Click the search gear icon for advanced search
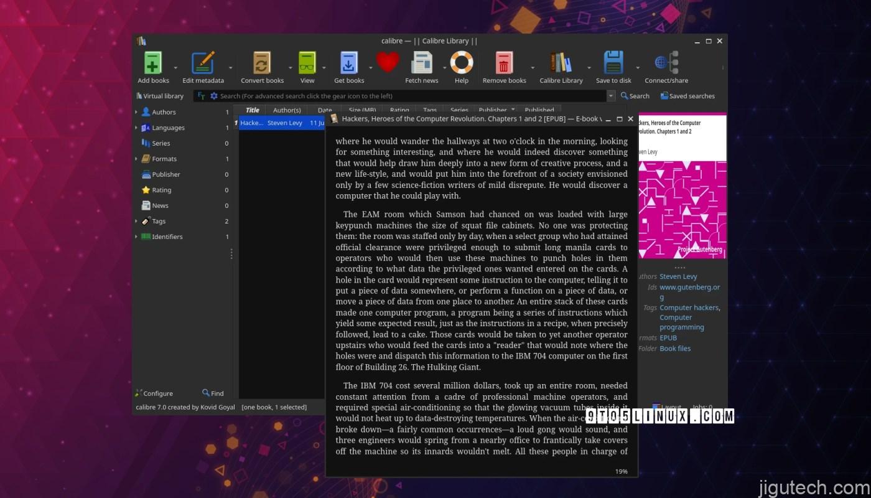This screenshot has width=871, height=498. point(214,96)
